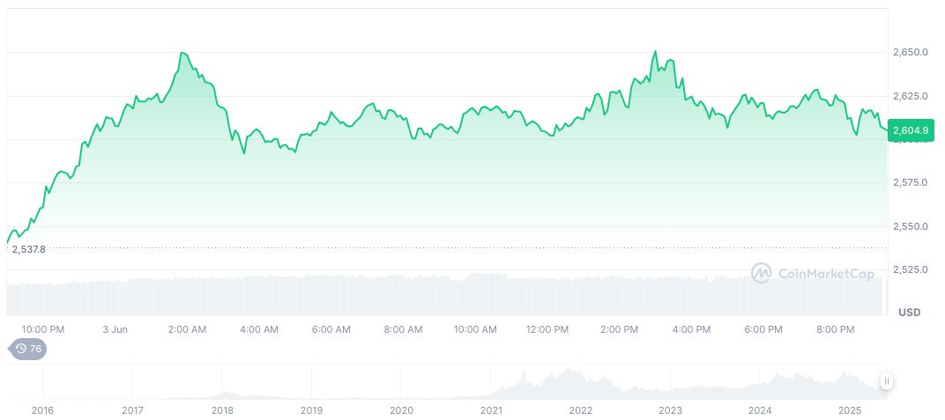
Task: Pick 2019 on the overview timeline
Action: pos(311,410)
